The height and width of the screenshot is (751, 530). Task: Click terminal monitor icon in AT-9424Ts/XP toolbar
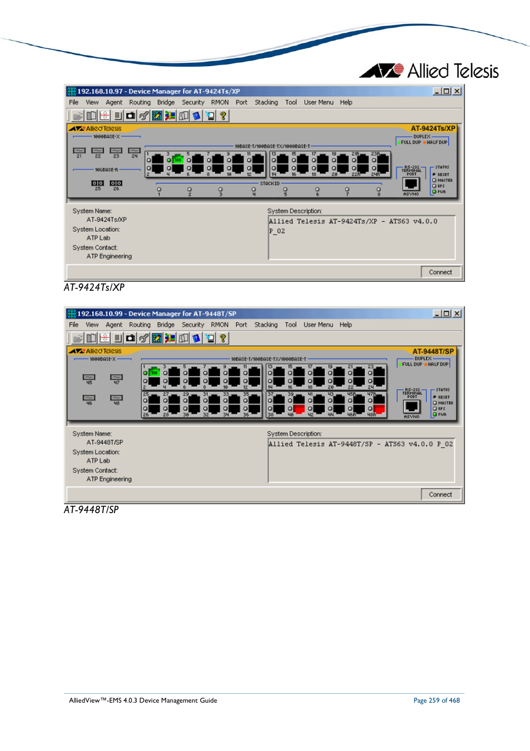[x=209, y=116]
